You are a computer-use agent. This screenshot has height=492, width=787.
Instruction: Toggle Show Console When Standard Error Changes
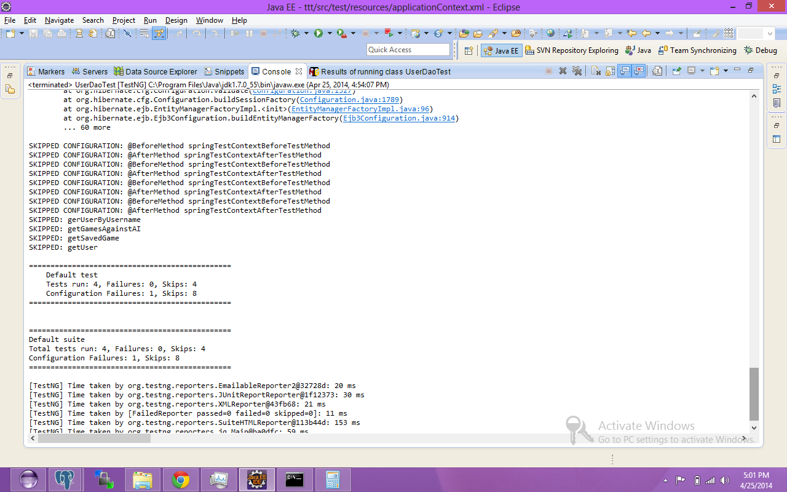pyautogui.click(x=639, y=71)
